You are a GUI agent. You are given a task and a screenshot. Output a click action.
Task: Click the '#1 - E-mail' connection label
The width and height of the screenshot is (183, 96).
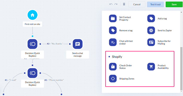(11, 80)
